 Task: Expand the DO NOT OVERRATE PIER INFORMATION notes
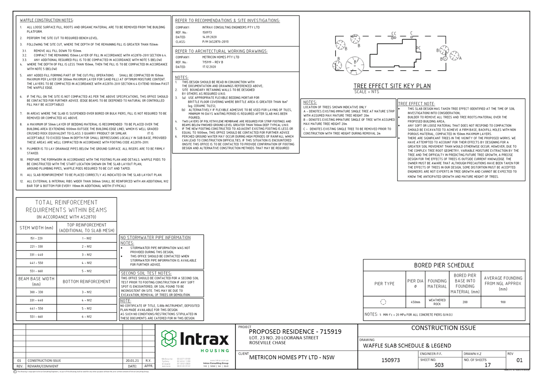tap(155, 238)
